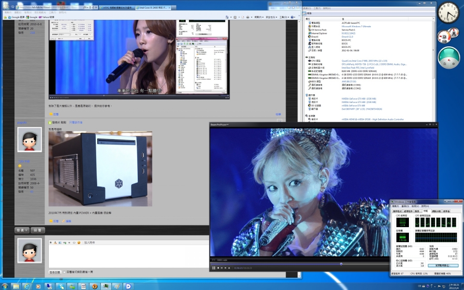The height and width of the screenshot is (290, 464).
Task: Insert an emoticon in the reply editor
Action: pyautogui.click(x=79, y=242)
